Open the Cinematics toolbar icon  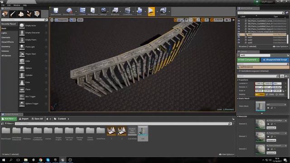(x=128, y=11)
